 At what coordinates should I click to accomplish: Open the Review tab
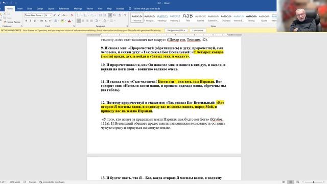[x=90, y=9]
